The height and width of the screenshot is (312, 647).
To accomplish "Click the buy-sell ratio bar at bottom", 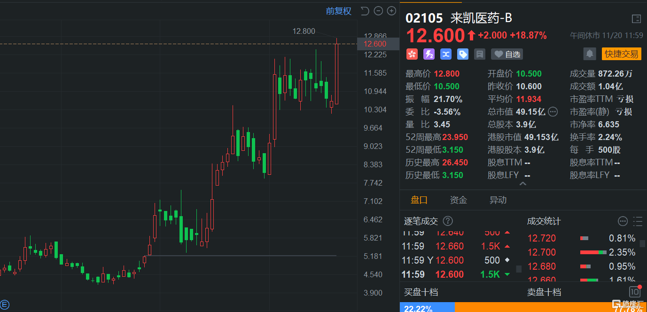I will point(517,308).
